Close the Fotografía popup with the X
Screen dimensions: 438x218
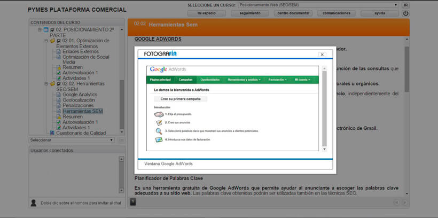coord(322,54)
